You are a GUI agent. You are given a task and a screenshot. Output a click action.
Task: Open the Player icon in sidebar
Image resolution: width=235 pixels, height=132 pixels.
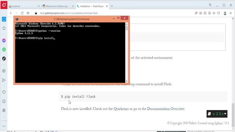pos(4,71)
